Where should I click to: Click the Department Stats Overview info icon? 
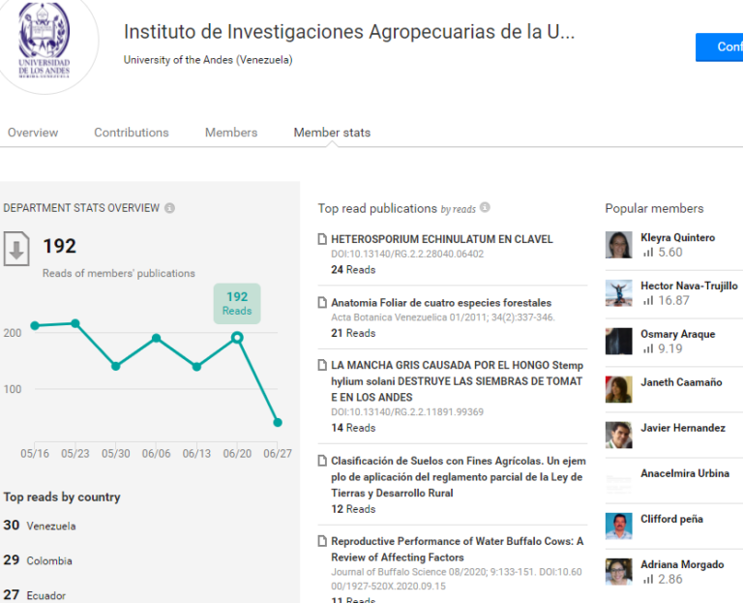pos(169,208)
